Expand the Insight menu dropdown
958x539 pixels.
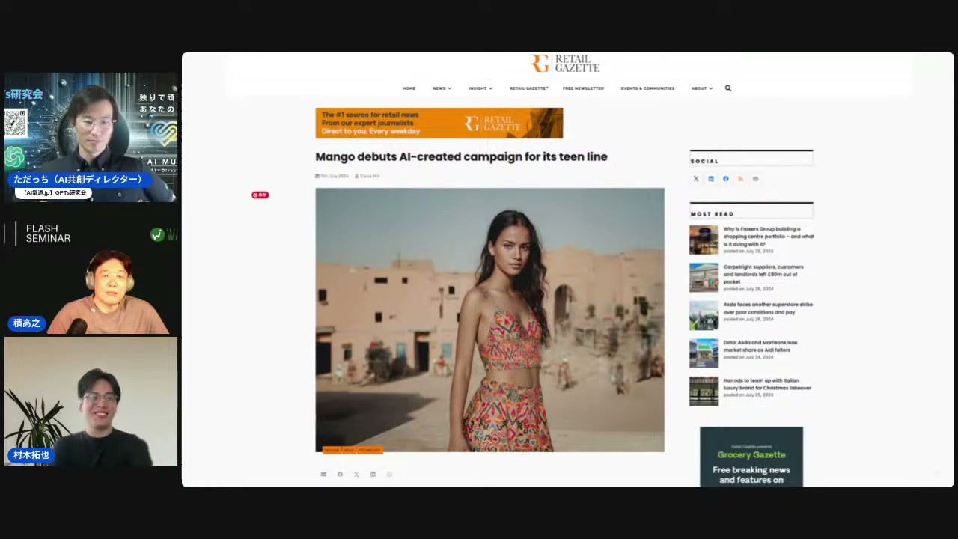click(480, 88)
